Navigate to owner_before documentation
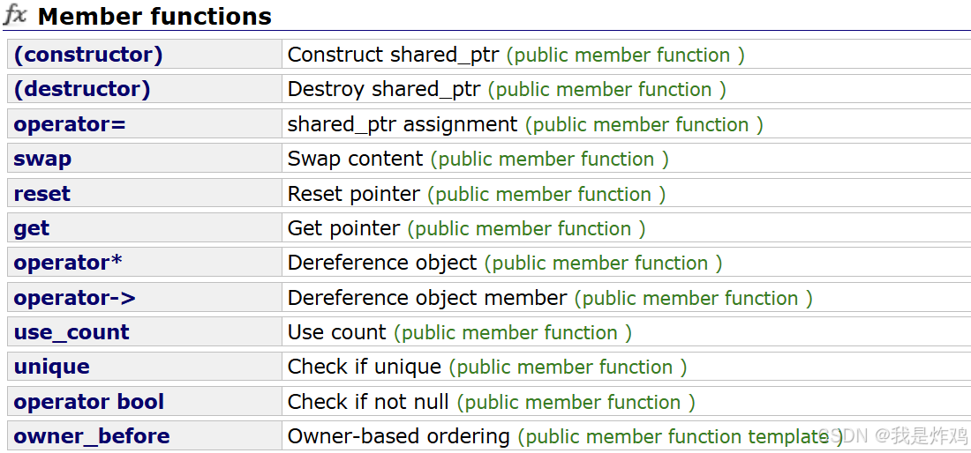 tap(92, 436)
